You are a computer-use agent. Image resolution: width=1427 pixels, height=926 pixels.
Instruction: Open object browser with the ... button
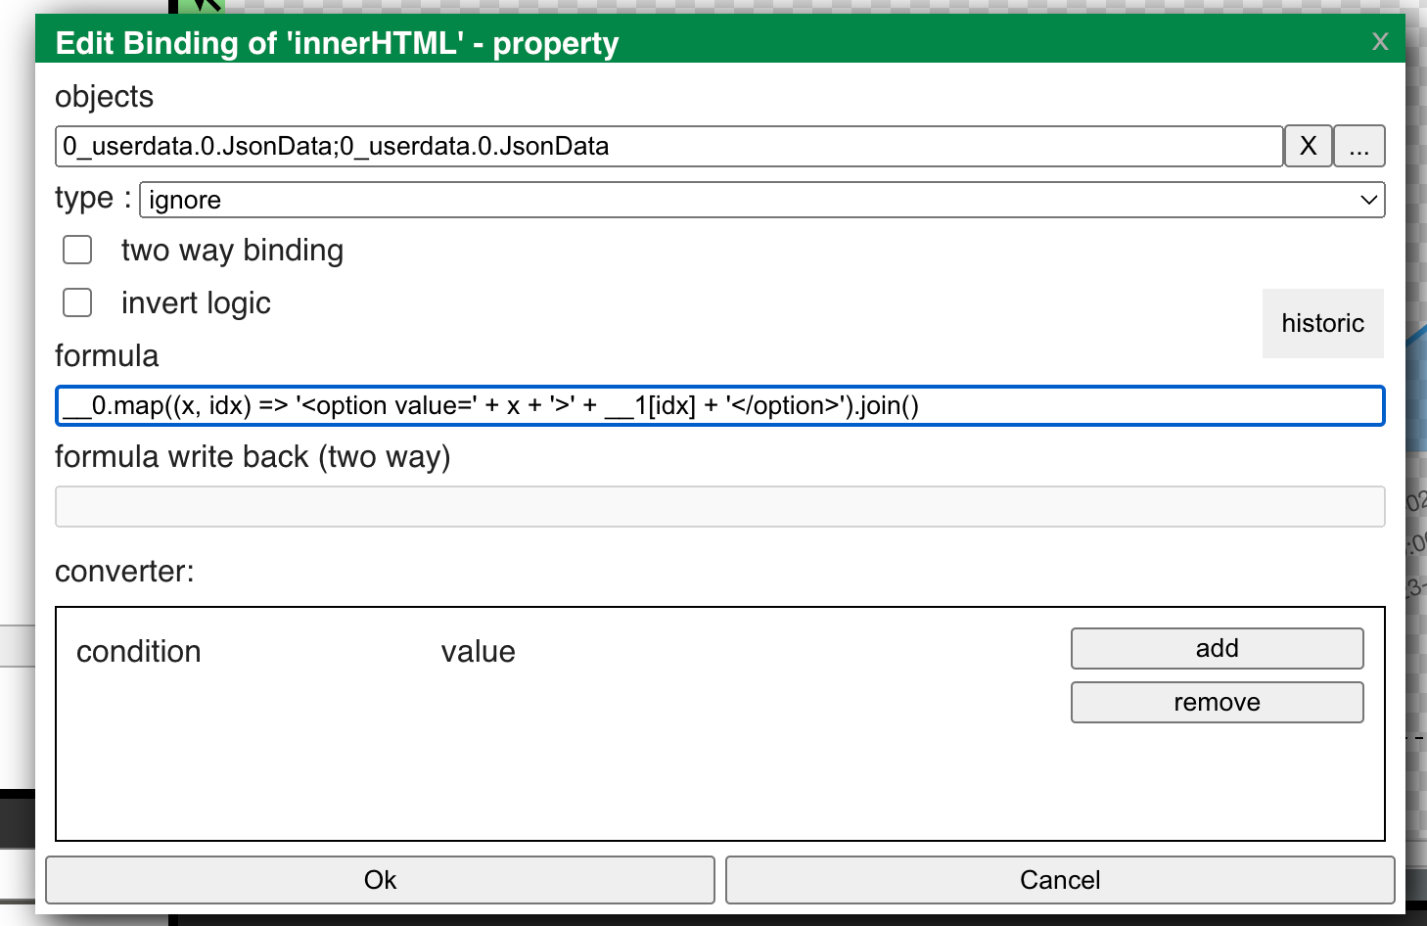click(x=1359, y=146)
